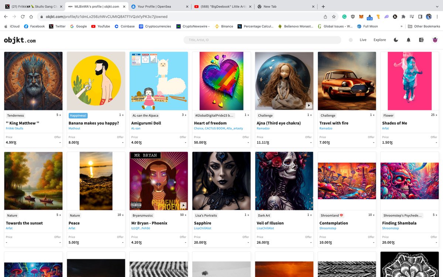Image resolution: width=443 pixels, height=277 pixels.
Task: Open the Extensions puzzle piece menu
Action: [x=403, y=17]
